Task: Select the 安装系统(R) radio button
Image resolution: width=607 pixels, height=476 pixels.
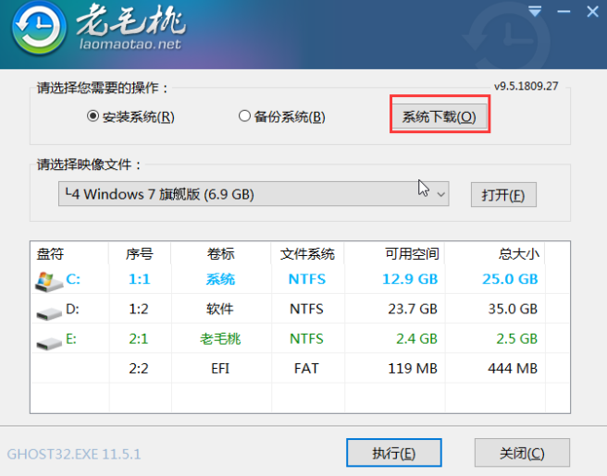Action: pos(93,116)
